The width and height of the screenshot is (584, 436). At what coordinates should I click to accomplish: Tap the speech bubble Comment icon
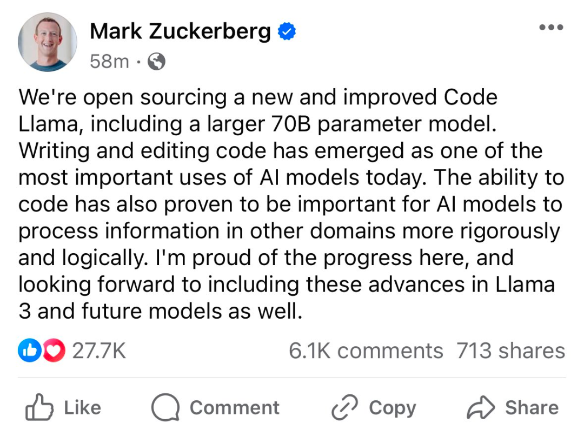pos(165,408)
